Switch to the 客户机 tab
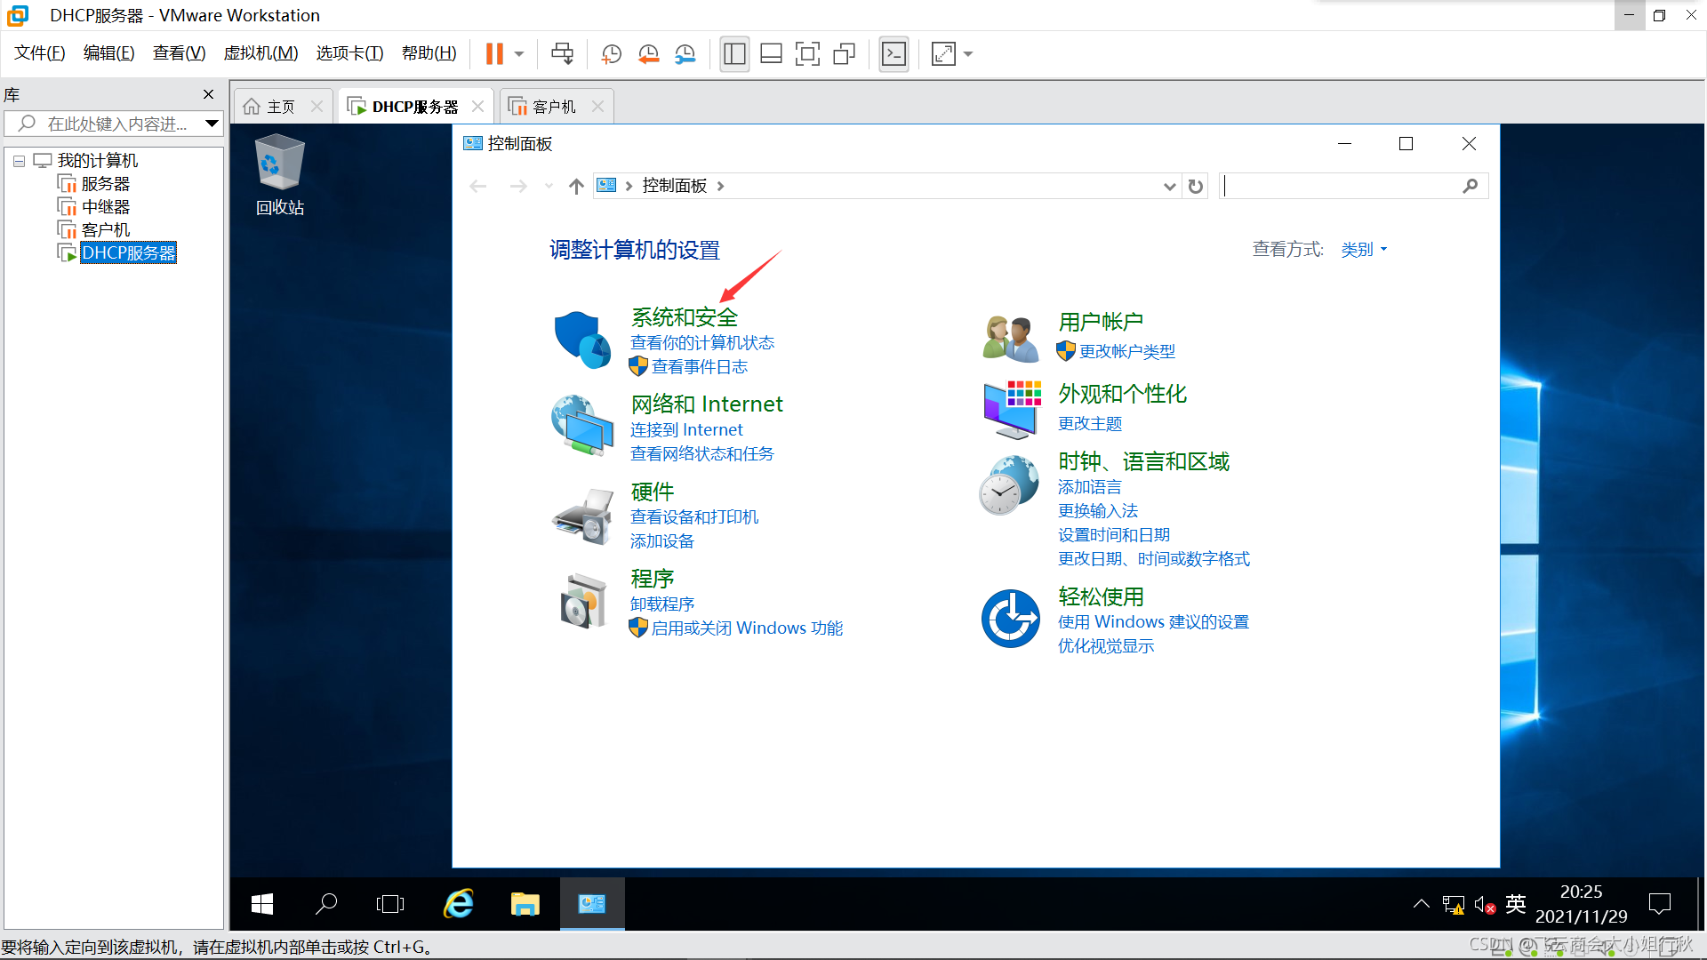The height and width of the screenshot is (960, 1707). pyautogui.click(x=553, y=107)
